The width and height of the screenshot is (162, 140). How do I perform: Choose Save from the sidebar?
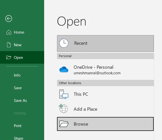22,88
